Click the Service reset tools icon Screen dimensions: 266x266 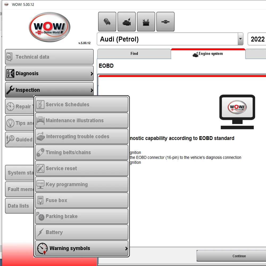(x=40, y=168)
